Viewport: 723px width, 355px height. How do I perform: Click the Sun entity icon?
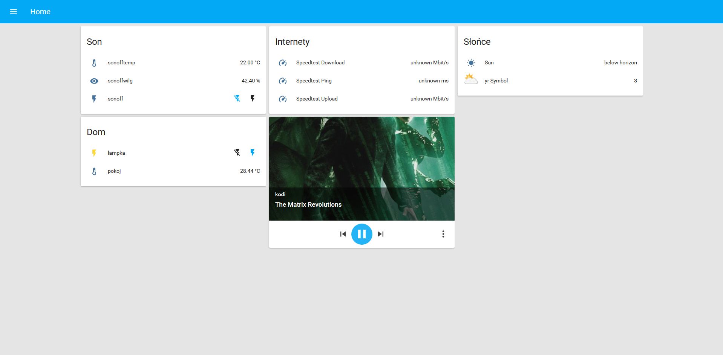pos(471,63)
